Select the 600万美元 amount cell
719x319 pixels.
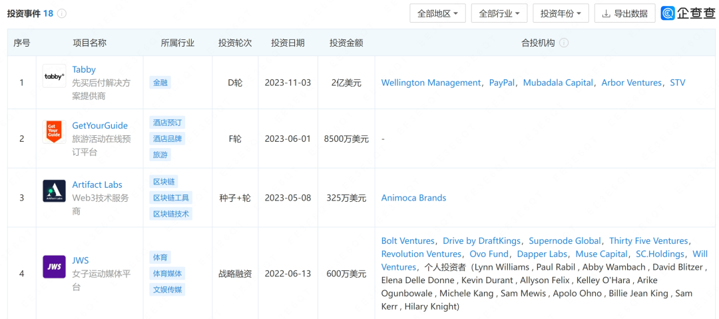[x=346, y=274]
